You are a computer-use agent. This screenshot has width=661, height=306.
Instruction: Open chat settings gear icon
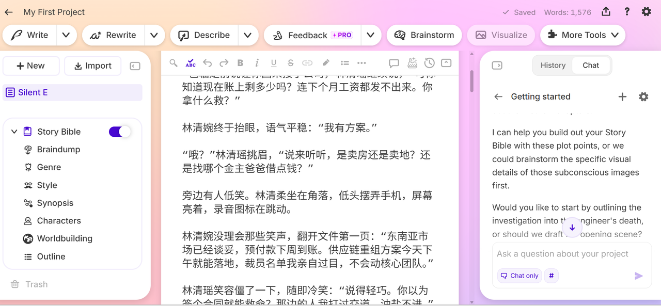point(643,96)
